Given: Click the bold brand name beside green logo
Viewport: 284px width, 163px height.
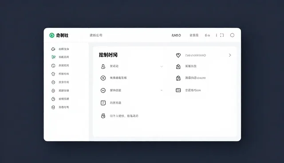Looking at the screenshot, I should [62, 35].
